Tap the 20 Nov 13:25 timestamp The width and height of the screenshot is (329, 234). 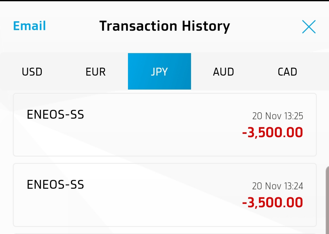click(x=278, y=116)
